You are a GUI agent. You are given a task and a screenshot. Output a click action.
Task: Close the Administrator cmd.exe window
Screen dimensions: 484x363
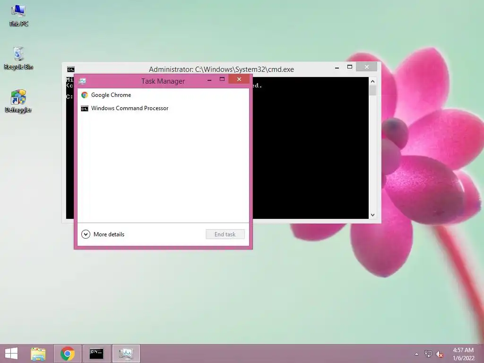click(366, 67)
